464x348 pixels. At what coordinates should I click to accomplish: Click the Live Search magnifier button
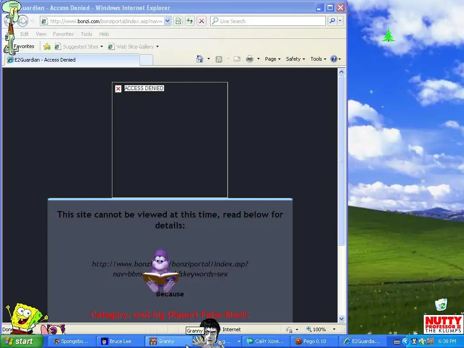332,21
